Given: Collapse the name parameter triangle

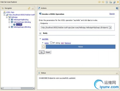Looking at the screenshot, I should click(43, 43).
